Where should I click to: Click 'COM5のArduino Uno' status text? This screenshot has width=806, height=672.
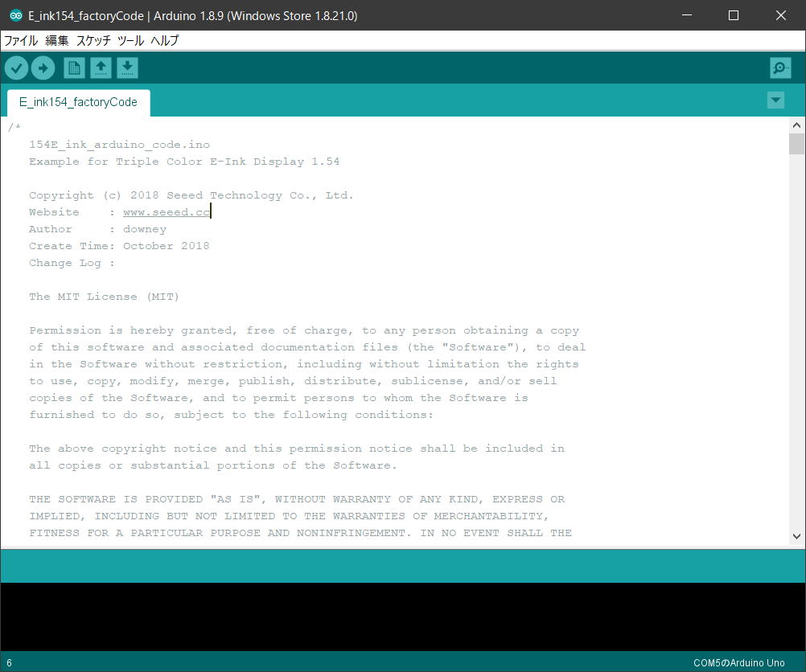(x=738, y=662)
